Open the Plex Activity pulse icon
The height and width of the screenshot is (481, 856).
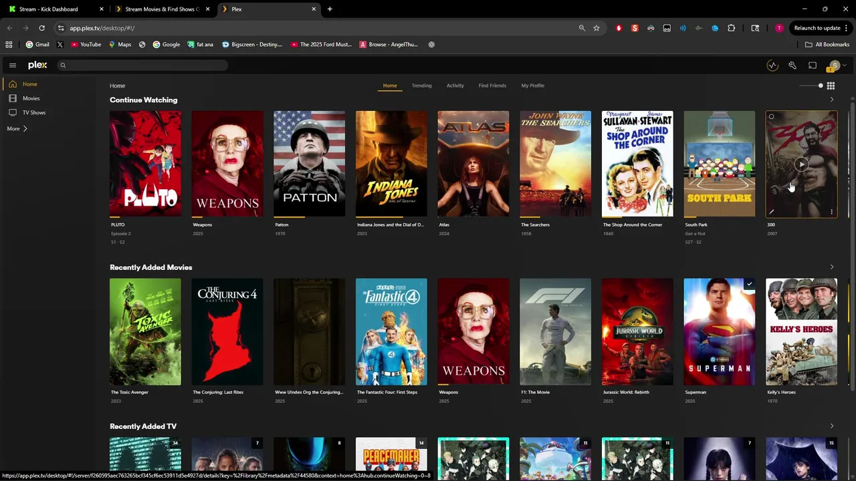pos(772,65)
